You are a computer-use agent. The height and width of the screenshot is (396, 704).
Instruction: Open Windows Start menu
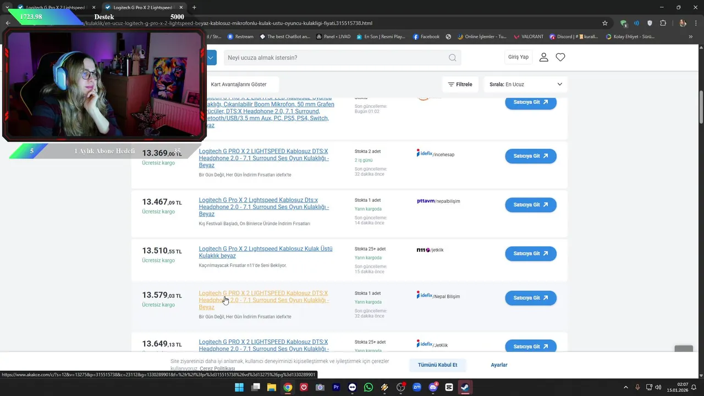coord(239,387)
